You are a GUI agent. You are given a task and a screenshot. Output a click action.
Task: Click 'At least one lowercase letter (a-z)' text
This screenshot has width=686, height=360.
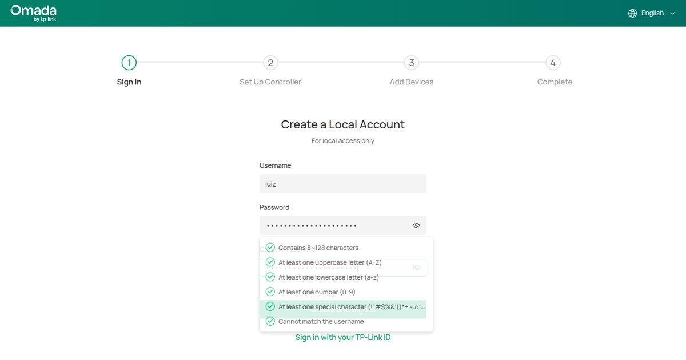pos(329,277)
